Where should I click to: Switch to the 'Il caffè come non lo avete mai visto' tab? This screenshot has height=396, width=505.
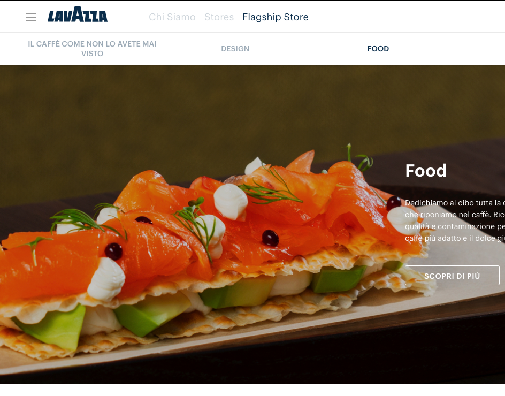tap(92, 49)
